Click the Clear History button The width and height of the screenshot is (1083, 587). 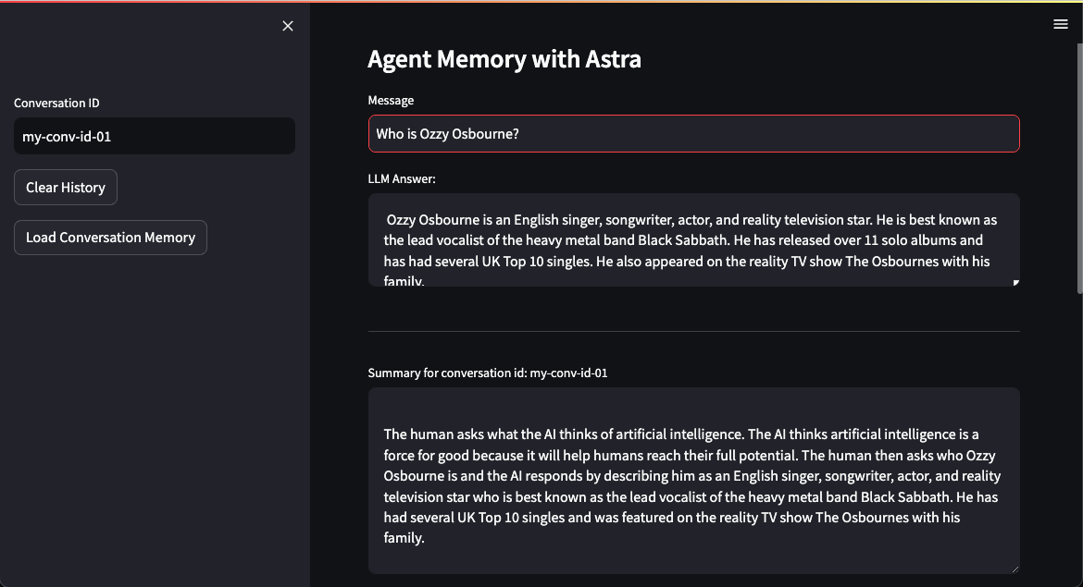66,188
